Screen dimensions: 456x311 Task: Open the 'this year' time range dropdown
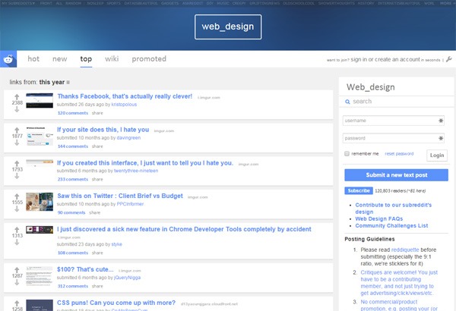click(x=55, y=82)
